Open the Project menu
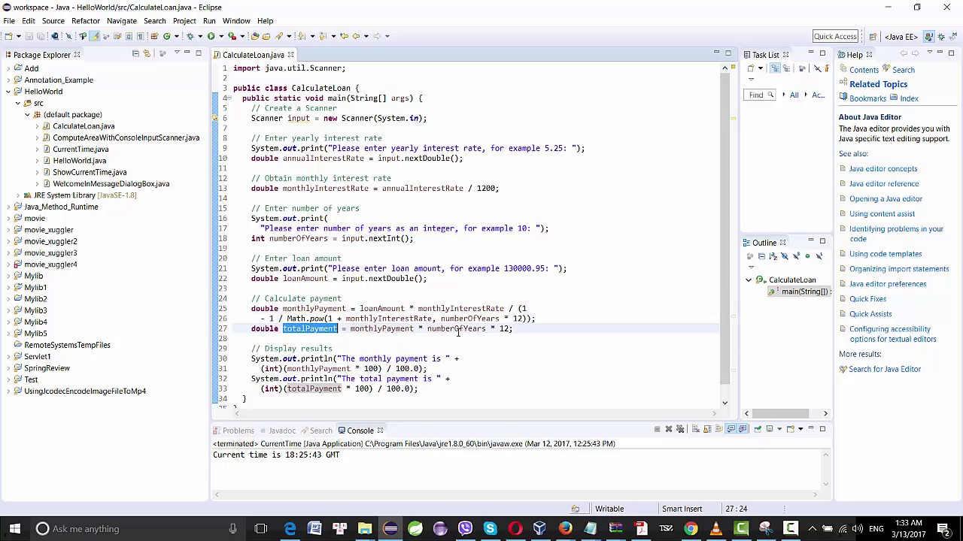 coord(184,21)
